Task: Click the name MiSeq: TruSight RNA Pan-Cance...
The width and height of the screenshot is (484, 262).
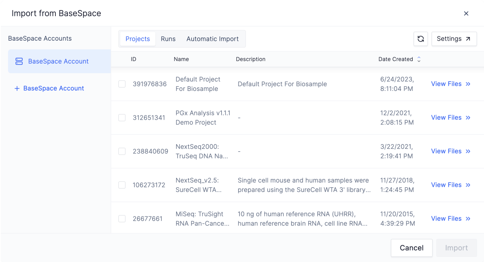Action: click(x=203, y=219)
